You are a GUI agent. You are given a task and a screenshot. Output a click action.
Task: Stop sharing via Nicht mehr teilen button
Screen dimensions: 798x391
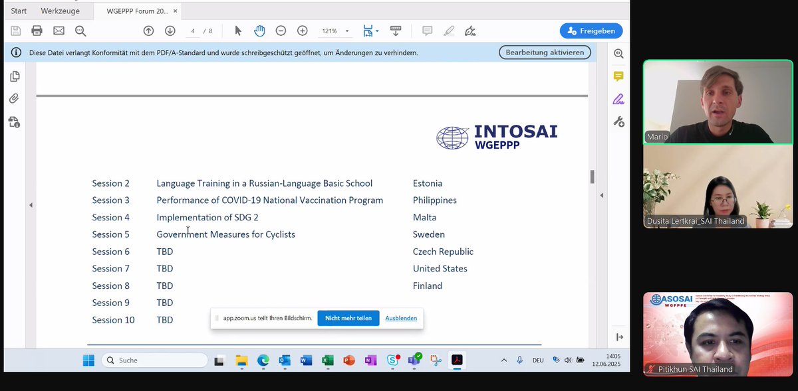point(348,318)
